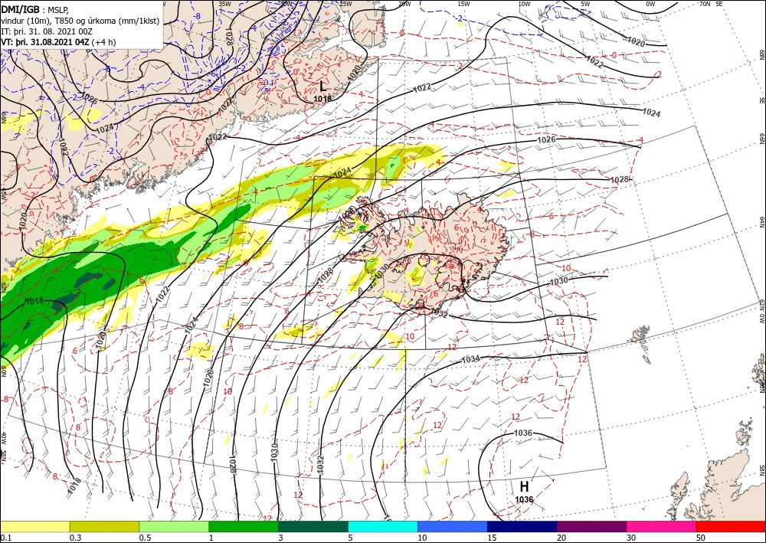Image resolution: width=766 pixels, height=543 pixels.
Task: Choose the navy 15–20 mm legend swatch
Action: [522, 526]
